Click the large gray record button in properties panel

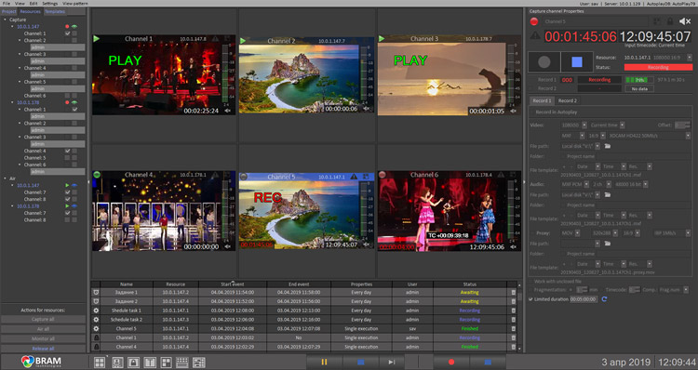(x=544, y=61)
